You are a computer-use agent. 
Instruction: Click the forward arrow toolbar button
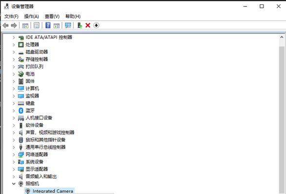coord(14,25)
